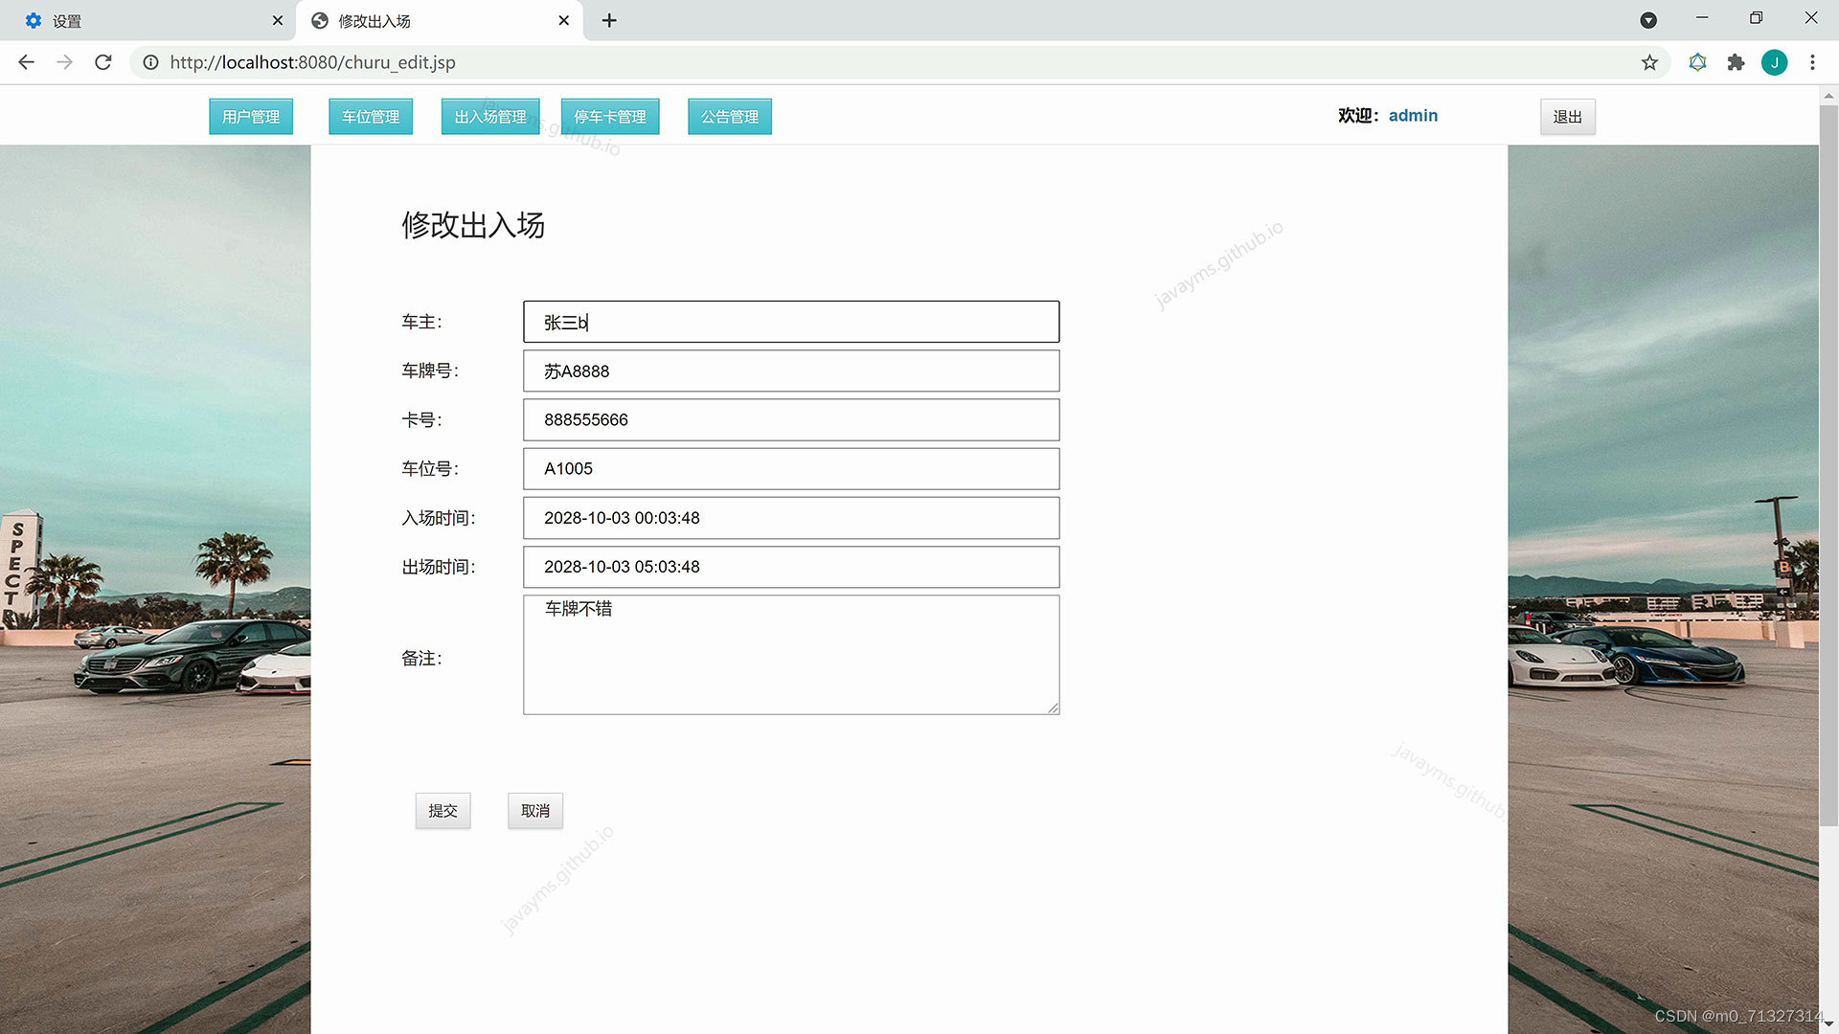Screen dimensions: 1839x1034
Task: Open 出入场管理 menu
Action: pyautogui.click(x=490, y=117)
